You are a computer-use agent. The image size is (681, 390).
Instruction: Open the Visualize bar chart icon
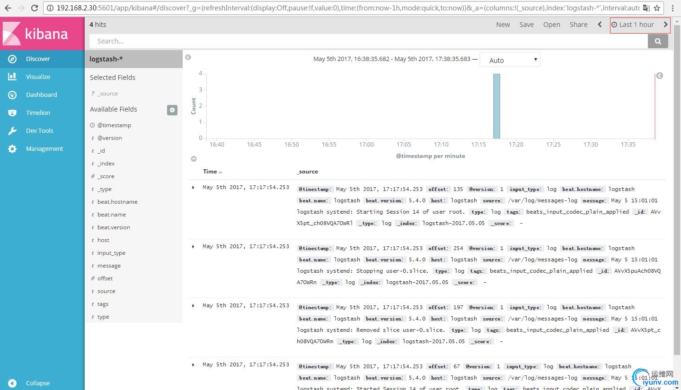[12, 77]
